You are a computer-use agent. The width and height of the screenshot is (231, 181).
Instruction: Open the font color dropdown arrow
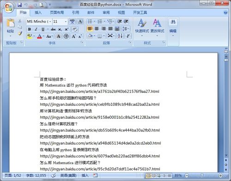pos(43,36)
